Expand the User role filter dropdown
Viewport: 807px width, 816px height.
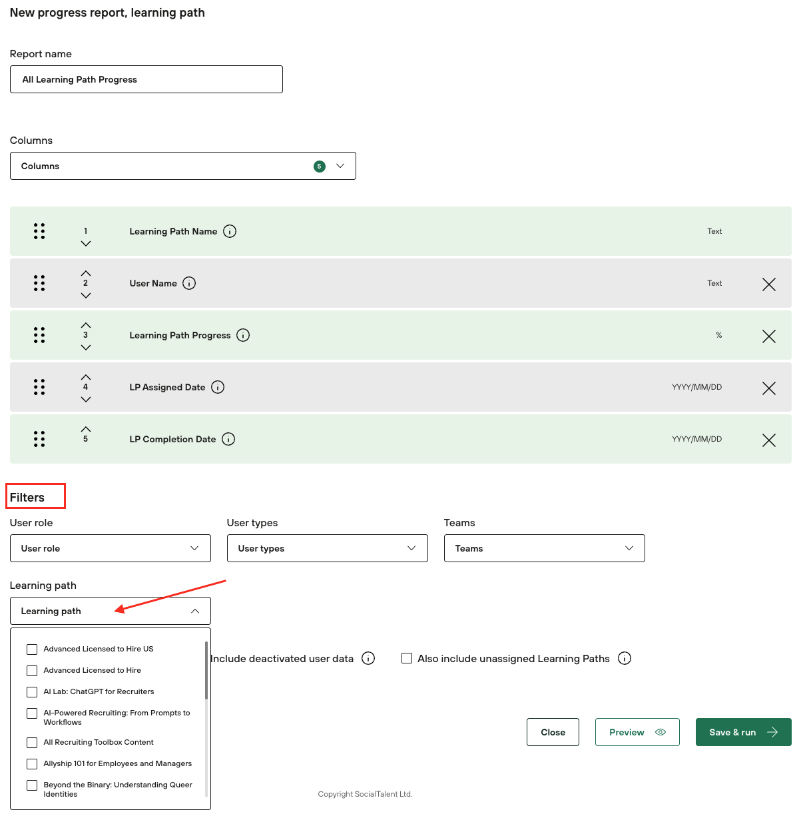pyautogui.click(x=111, y=548)
